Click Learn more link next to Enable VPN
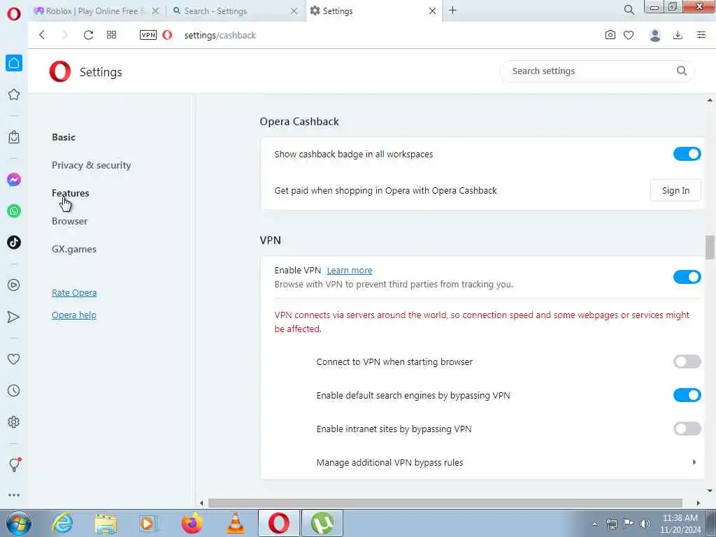The width and height of the screenshot is (716, 537). 350,271
